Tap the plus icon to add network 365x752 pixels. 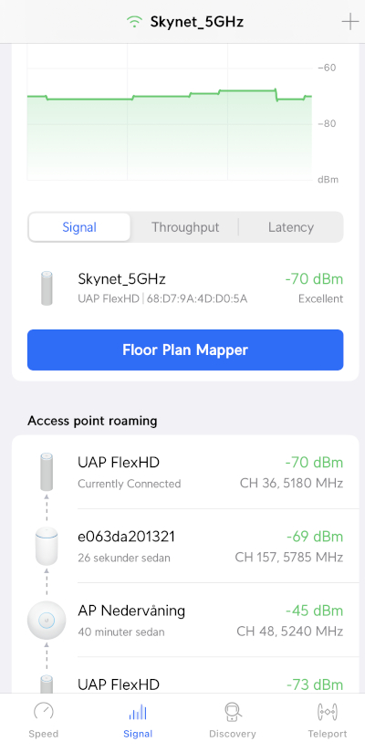pos(350,22)
